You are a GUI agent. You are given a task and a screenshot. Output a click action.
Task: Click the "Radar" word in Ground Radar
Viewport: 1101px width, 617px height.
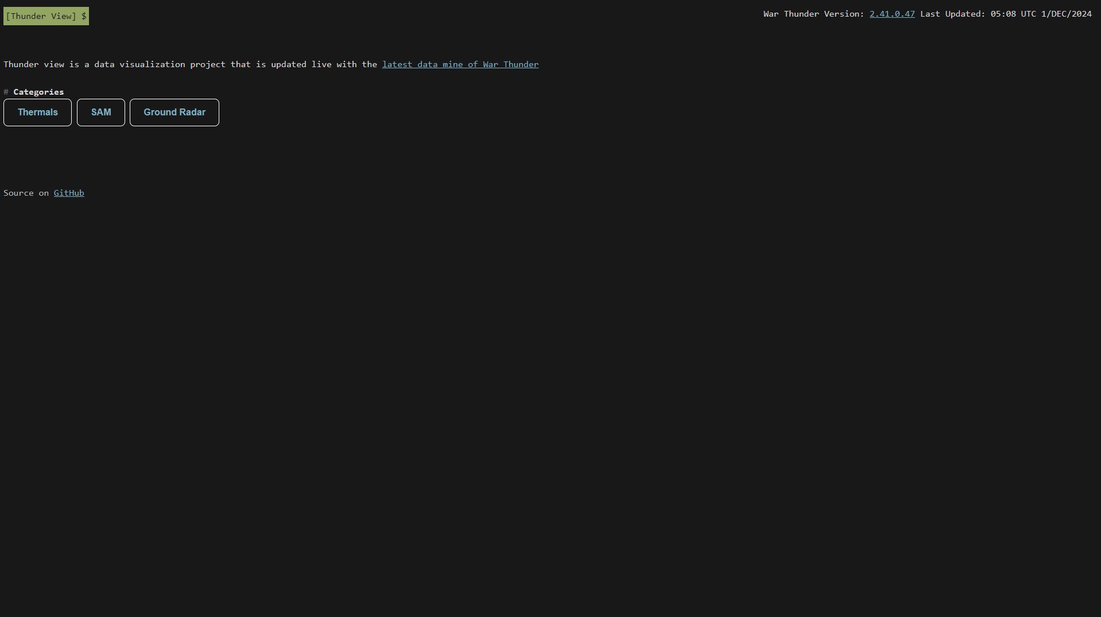click(192, 112)
